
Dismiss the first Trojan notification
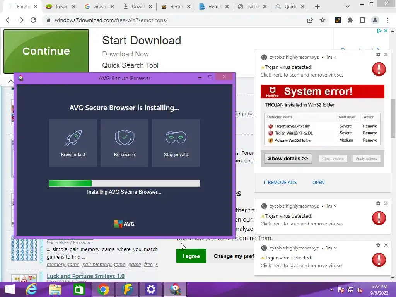click(386, 54)
